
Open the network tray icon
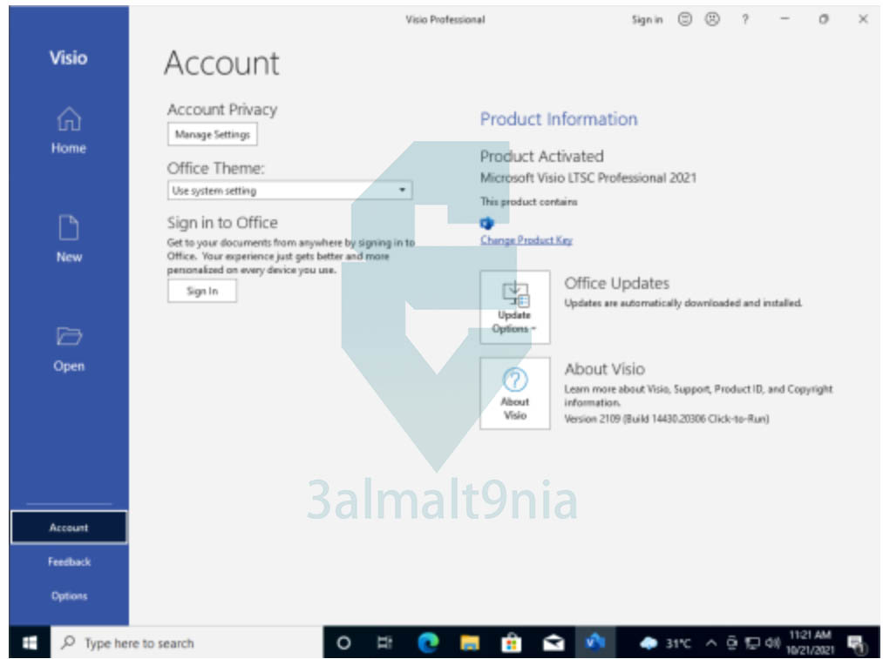752,642
